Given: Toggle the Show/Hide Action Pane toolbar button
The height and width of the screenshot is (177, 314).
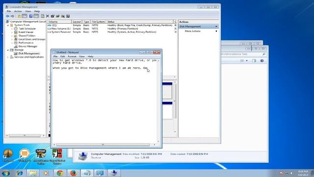Looking at the screenshot, I should tap(36, 16).
